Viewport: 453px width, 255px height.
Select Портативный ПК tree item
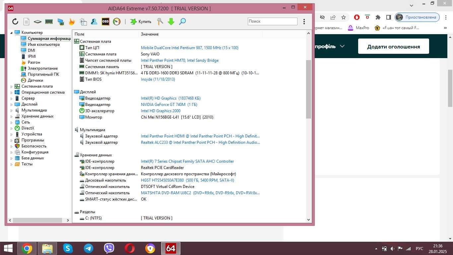[x=43, y=74]
